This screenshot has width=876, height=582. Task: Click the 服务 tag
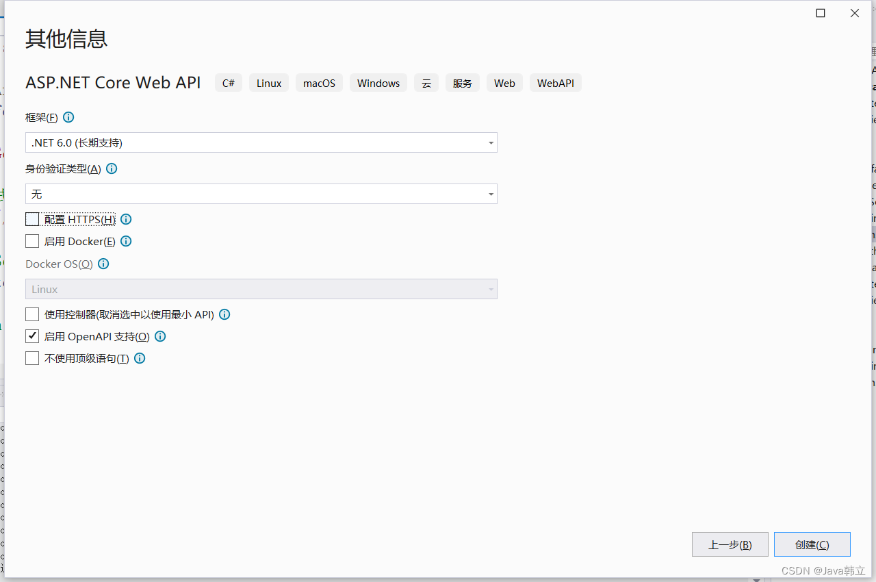(463, 83)
